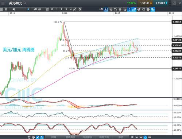Viewport: 182px width, 139px height.
Task: Select the D default template
Action: coord(52,9)
